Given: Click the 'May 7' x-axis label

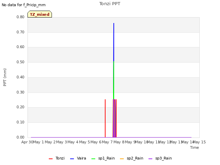Looking at the screenshot, I should coord(107,142).
